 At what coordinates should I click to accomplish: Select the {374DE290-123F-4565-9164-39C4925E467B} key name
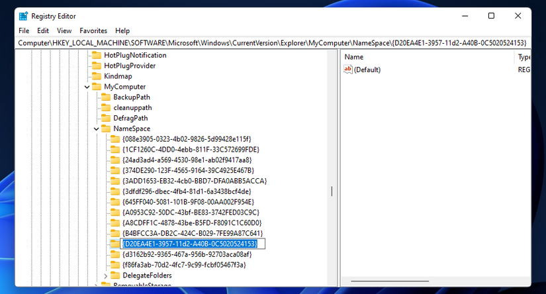(x=188, y=170)
